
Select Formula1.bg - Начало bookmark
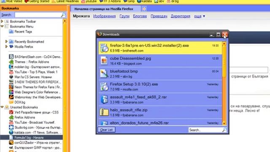31,138
